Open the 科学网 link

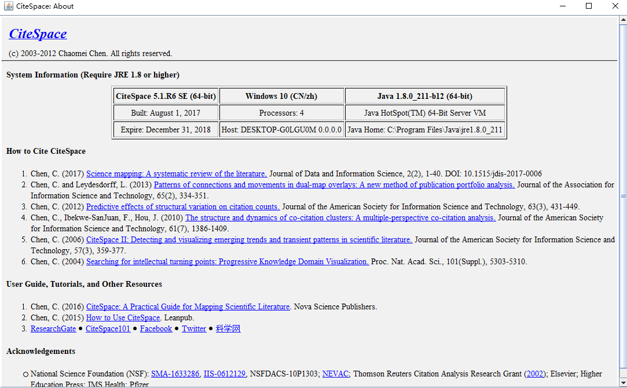click(x=228, y=328)
